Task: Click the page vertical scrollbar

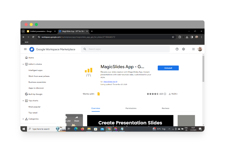Action: (x=203, y=69)
